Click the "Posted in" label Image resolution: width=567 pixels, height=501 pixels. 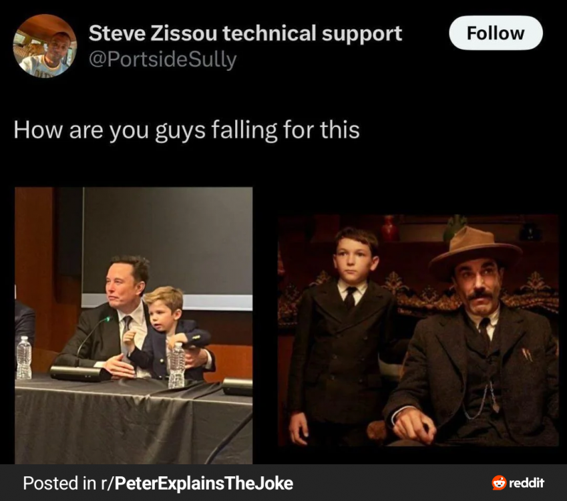pyautogui.click(x=59, y=483)
